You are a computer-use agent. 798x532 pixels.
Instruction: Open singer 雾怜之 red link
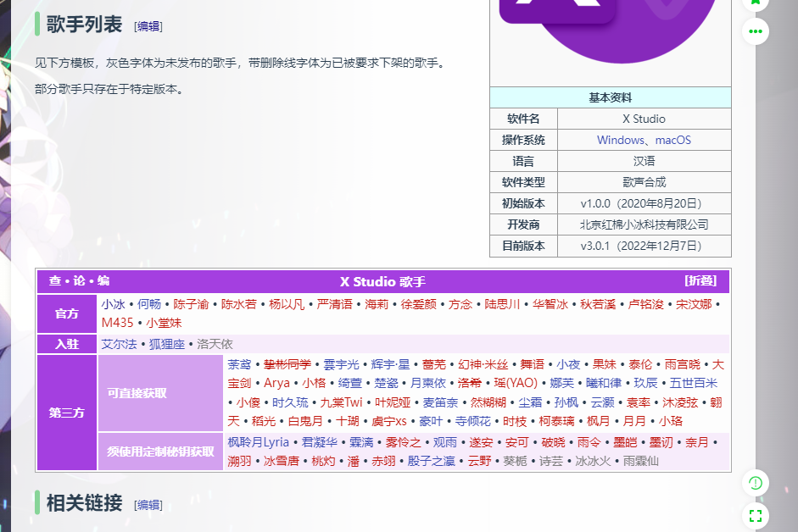pos(403,442)
